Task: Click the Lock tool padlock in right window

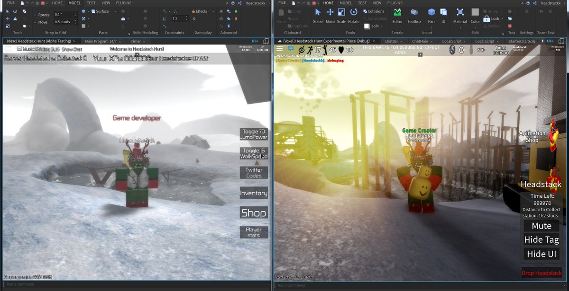Action: pyautogui.click(x=486, y=19)
